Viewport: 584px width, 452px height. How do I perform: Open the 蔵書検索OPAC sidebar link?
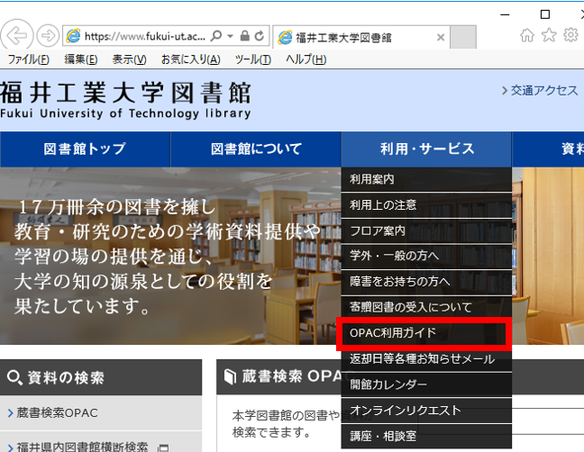[x=57, y=413]
